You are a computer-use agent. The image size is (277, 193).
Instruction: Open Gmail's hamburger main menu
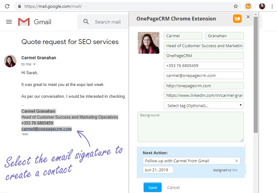click(x=9, y=22)
